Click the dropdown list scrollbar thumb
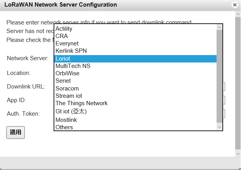 click(219, 76)
